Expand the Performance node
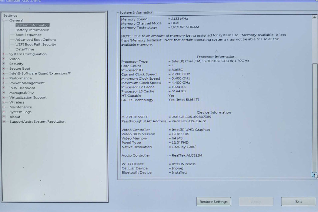The height and width of the screenshot is (212, 318). pos(4,78)
